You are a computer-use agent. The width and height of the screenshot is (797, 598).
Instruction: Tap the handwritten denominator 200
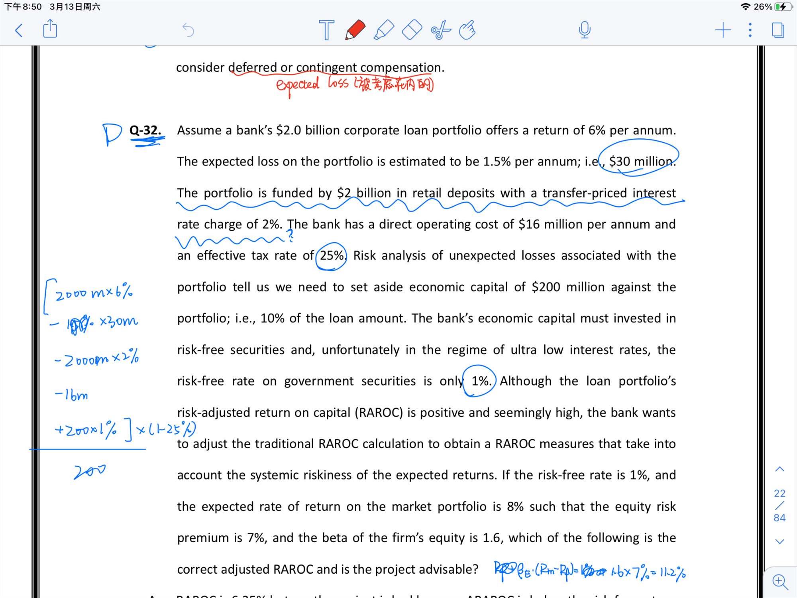coord(90,471)
